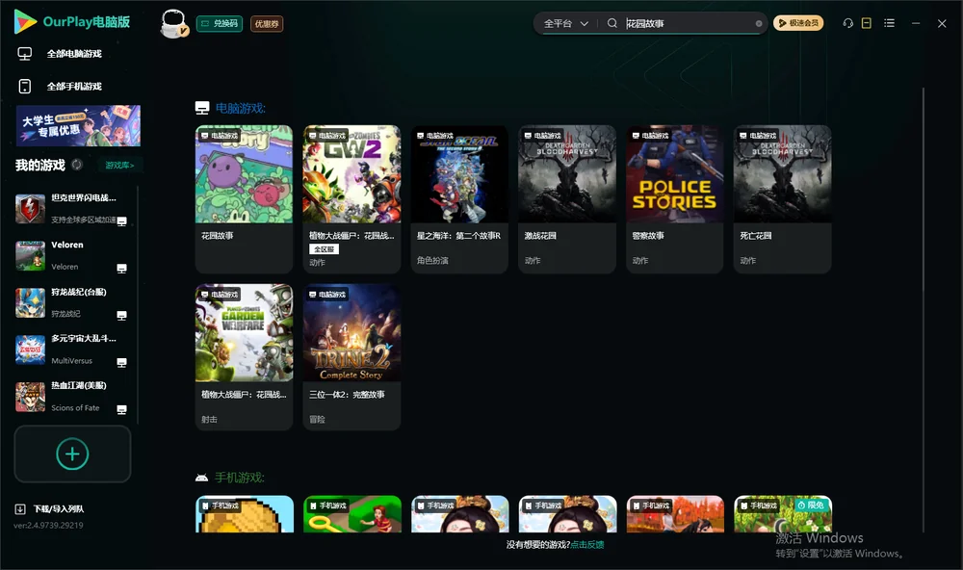Click the 兑换码 redeem code button
The image size is (963, 570).
pos(220,23)
